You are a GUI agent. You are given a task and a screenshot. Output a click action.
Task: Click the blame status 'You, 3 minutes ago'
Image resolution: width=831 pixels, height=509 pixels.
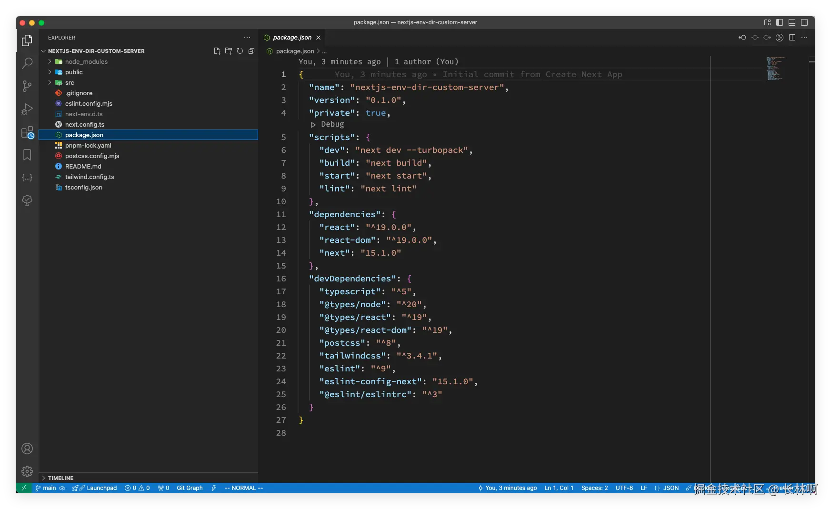(508, 488)
